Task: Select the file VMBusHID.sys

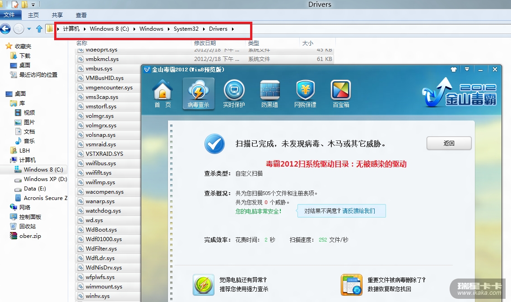Action: tap(105, 78)
